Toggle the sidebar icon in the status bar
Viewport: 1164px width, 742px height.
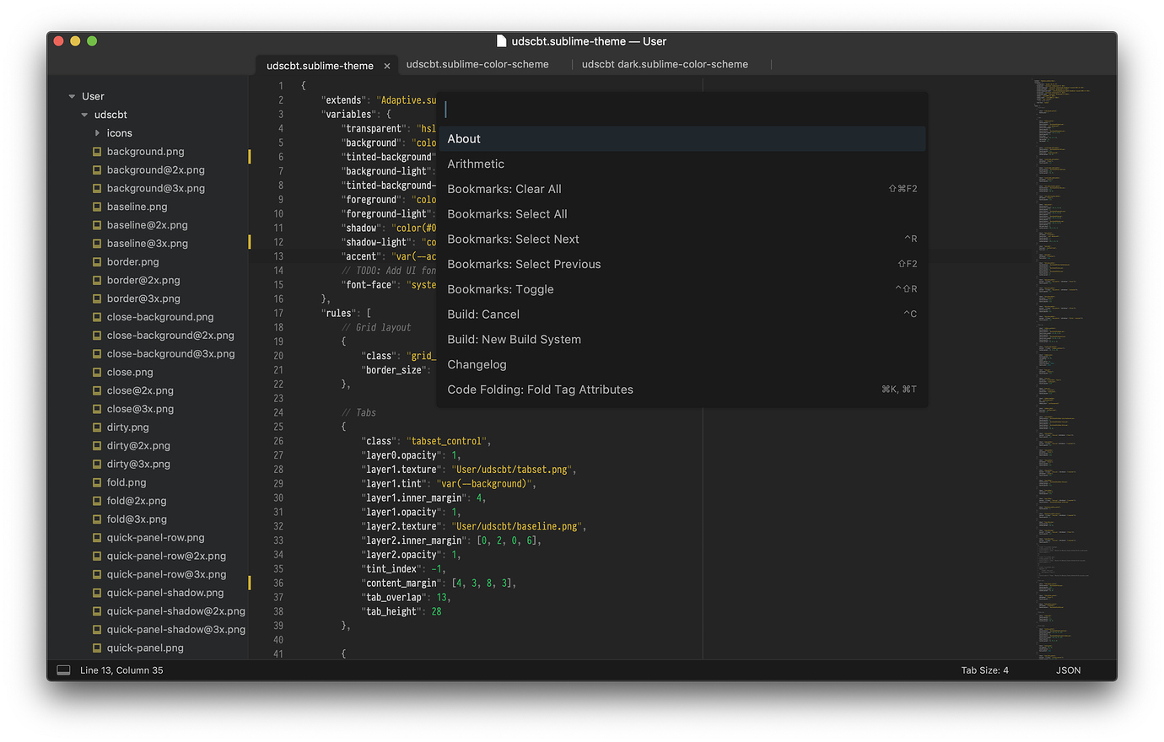62,669
